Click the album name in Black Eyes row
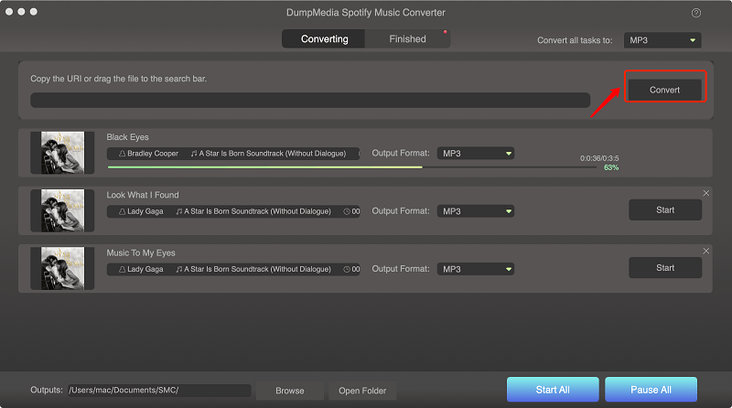Image resolution: width=732 pixels, height=408 pixels. coord(273,154)
